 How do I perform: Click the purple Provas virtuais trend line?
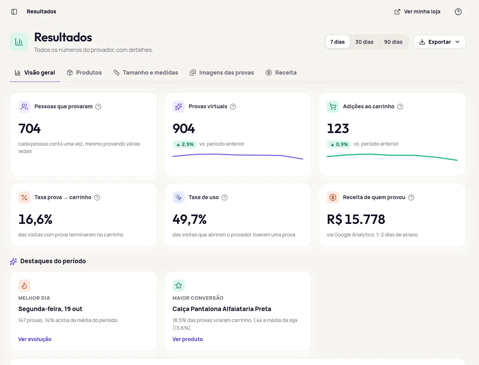(237, 156)
